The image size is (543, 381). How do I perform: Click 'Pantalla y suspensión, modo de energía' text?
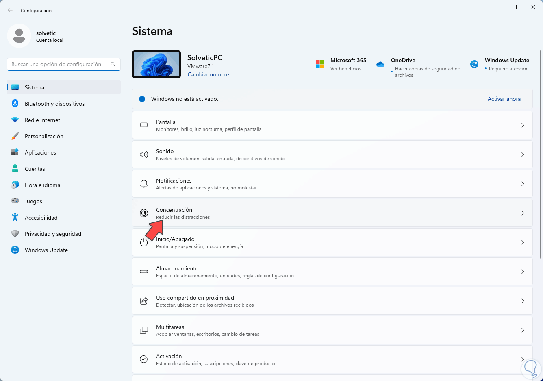tap(200, 246)
